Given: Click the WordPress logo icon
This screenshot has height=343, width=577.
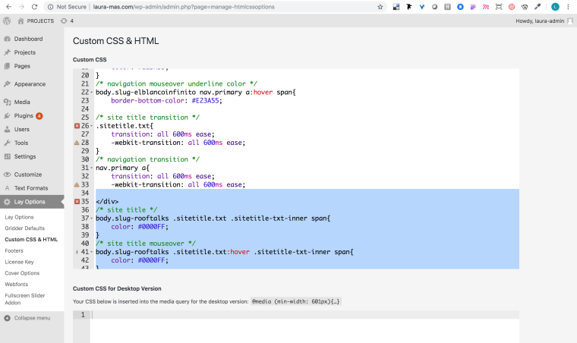Looking at the screenshot, I should (7, 21).
